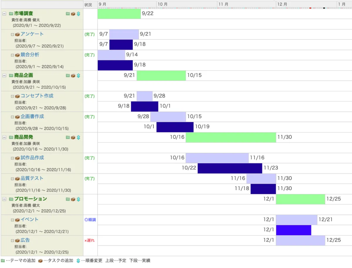Open the 企画書作成 task link
352x268 pixels.
tap(32, 117)
